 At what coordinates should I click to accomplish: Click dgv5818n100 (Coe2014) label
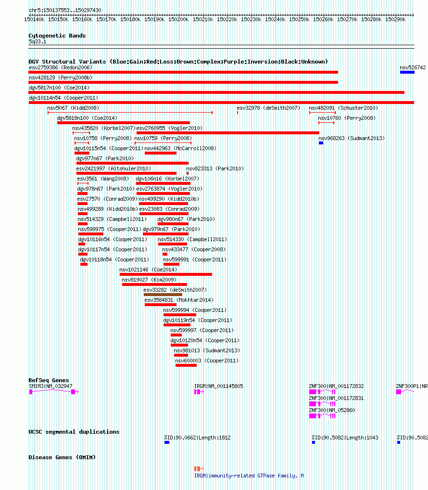tap(87, 118)
